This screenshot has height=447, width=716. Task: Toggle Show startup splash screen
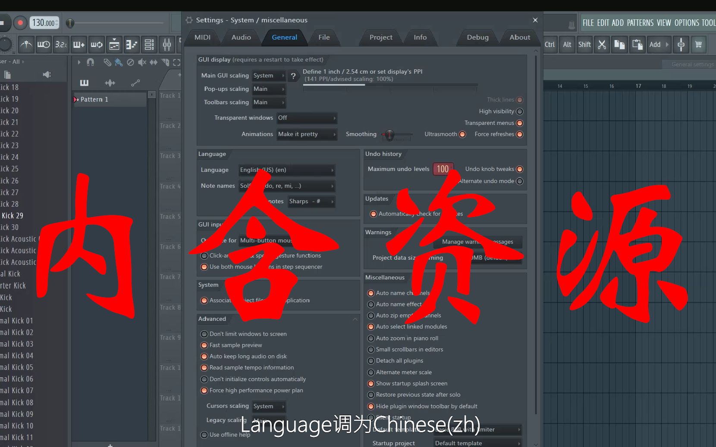tap(371, 384)
